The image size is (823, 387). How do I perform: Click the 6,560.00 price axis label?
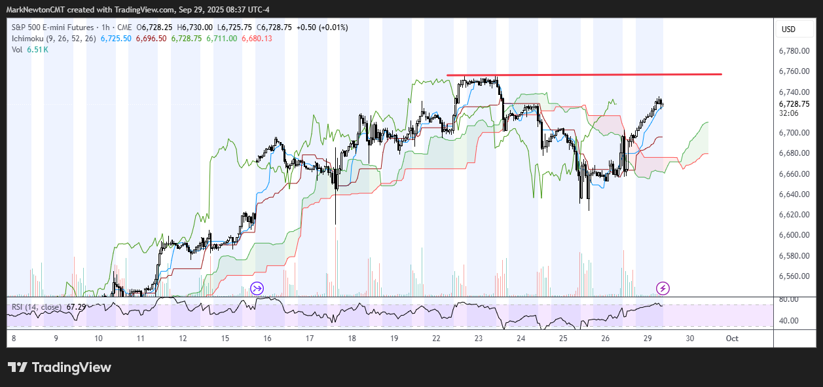794,276
